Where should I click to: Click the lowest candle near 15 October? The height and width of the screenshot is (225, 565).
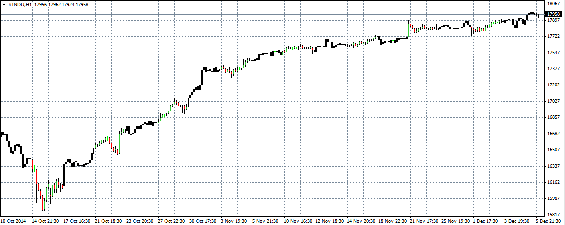pos(43,204)
